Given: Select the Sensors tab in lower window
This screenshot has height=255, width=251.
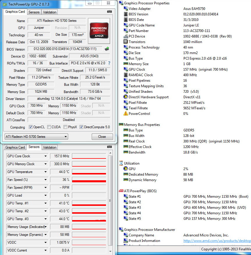Looking at the screenshot, I should (x=34, y=147).
